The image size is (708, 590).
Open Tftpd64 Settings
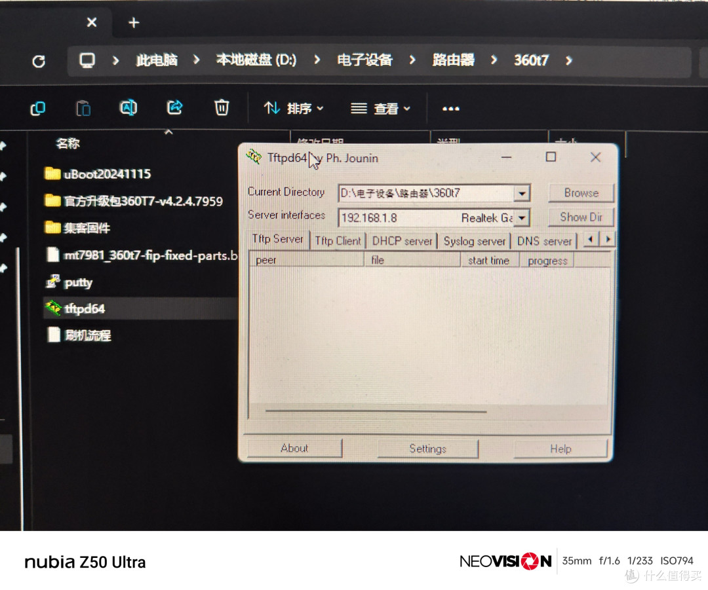(x=427, y=449)
